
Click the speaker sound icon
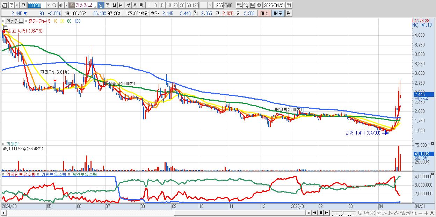[61, 5]
